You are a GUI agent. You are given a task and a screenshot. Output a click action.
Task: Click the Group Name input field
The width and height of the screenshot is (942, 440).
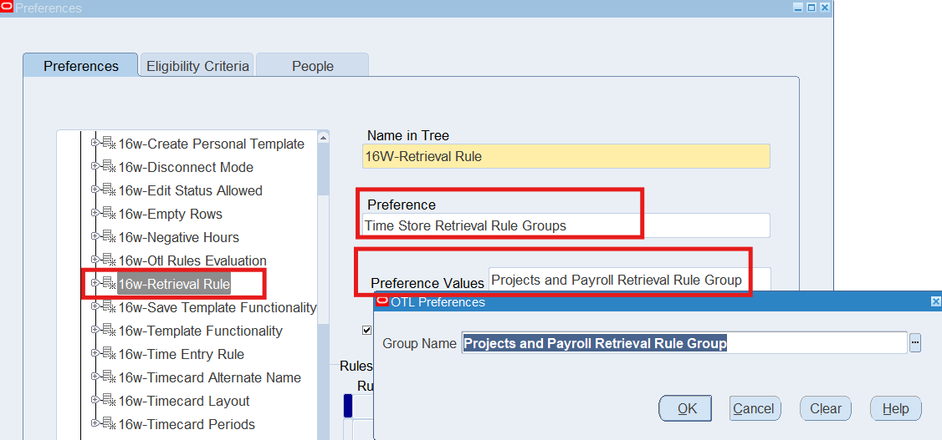tap(683, 343)
